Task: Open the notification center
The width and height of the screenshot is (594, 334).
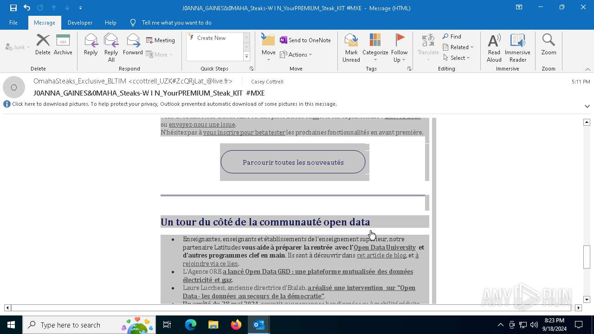Action: (579, 325)
